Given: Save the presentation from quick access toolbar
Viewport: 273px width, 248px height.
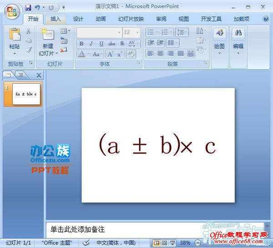Looking at the screenshot, I should (28, 7).
